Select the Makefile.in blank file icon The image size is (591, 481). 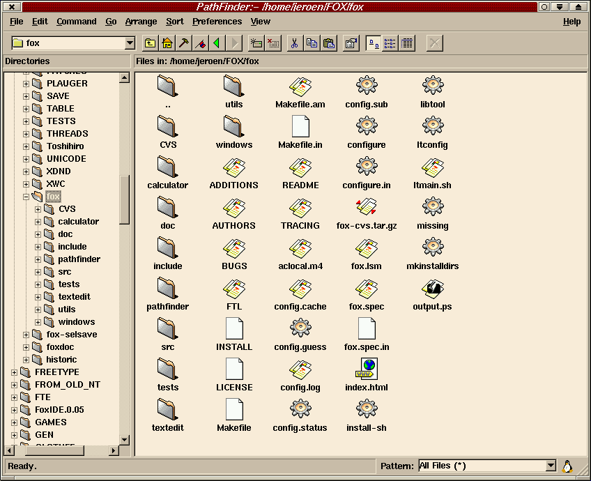pos(300,126)
